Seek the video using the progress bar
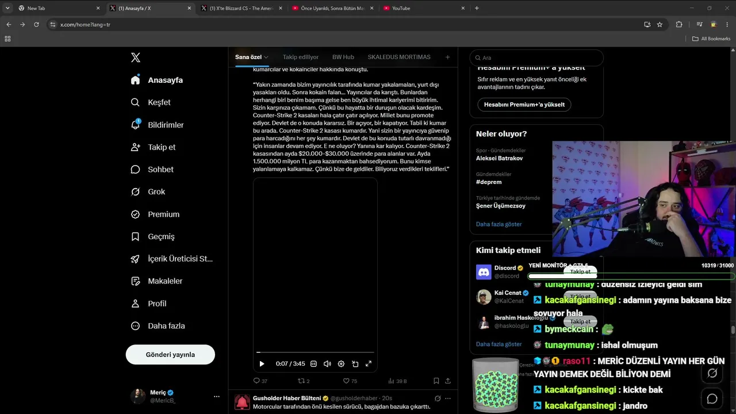The width and height of the screenshot is (736, 414). tap(315, 352)
